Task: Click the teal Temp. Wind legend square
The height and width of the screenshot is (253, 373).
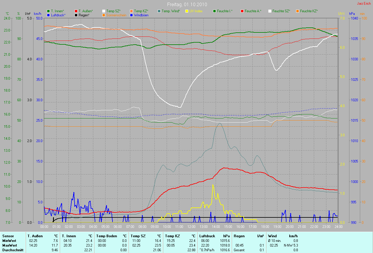Action: pyautogui.click(x=159, y=11)
